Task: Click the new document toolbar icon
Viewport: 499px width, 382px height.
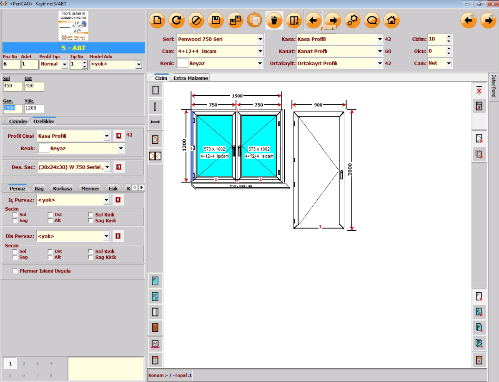Action: tap(157, 20)
